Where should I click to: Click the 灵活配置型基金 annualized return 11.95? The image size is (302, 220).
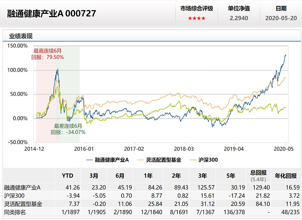[x=293, y=204]
